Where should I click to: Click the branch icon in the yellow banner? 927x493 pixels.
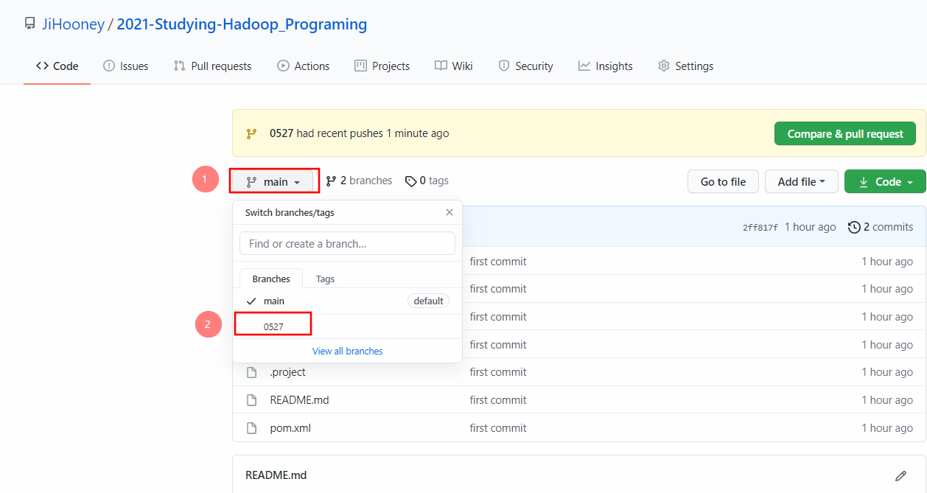coord(251,134)
